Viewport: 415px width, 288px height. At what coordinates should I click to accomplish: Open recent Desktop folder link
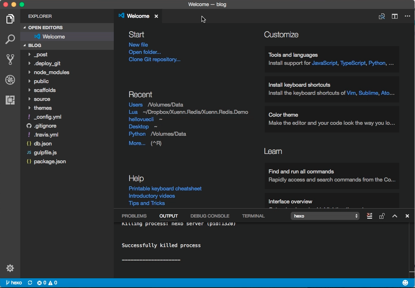tap(139, 126)
